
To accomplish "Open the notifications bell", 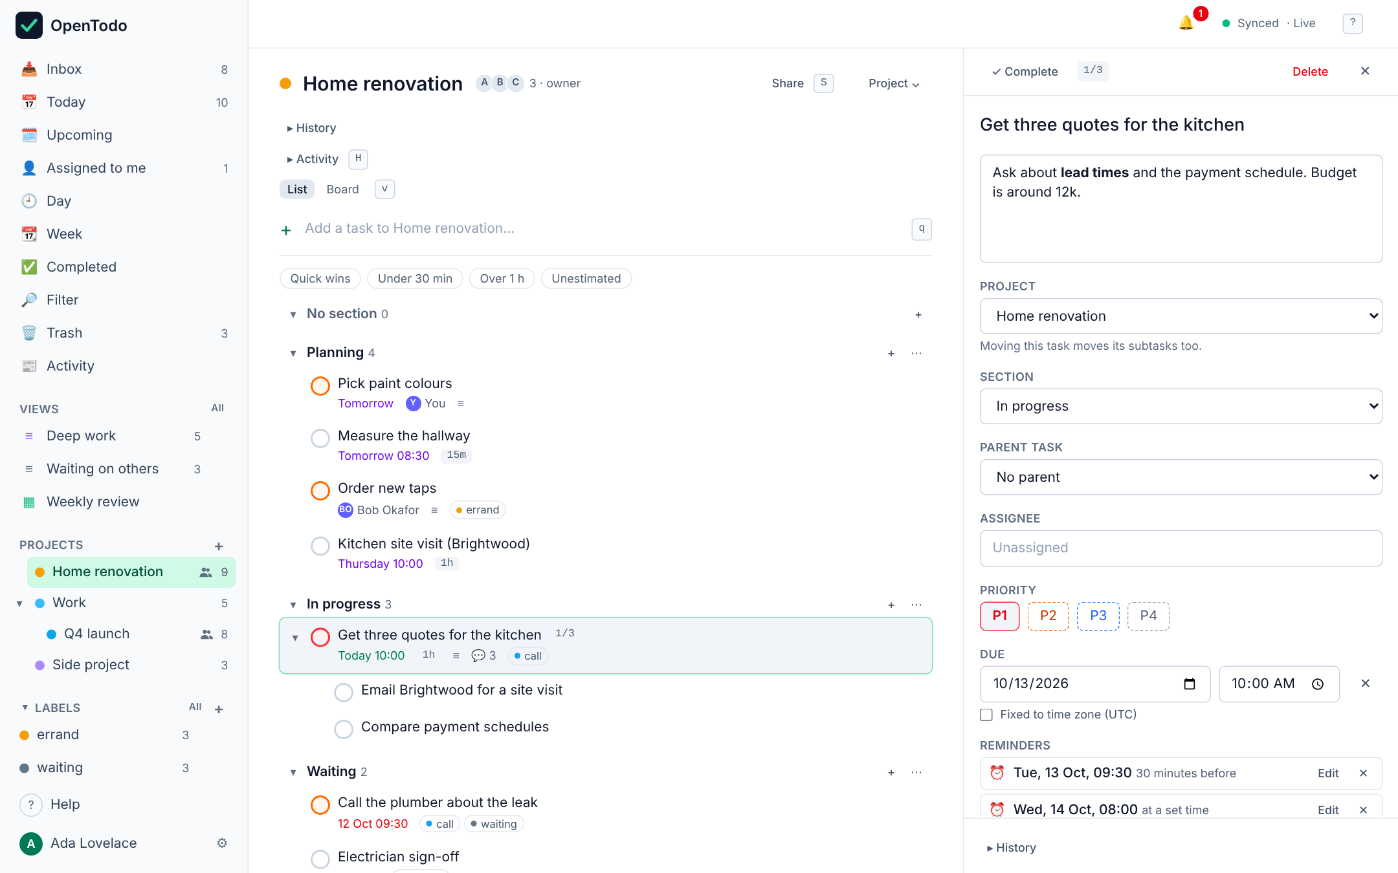I will (x=1186, y=23).
